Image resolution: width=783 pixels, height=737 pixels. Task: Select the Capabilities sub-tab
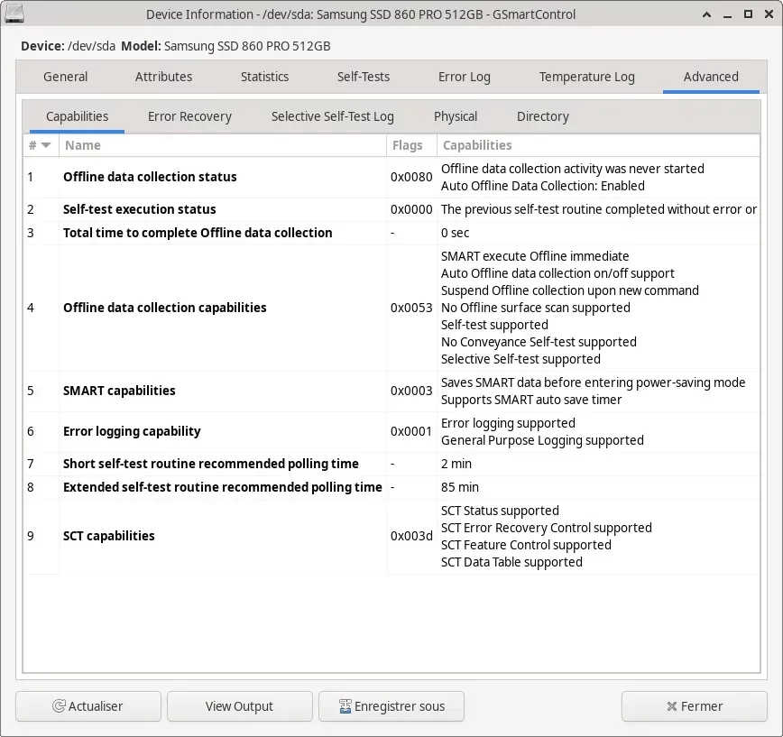tap(77, 117)
